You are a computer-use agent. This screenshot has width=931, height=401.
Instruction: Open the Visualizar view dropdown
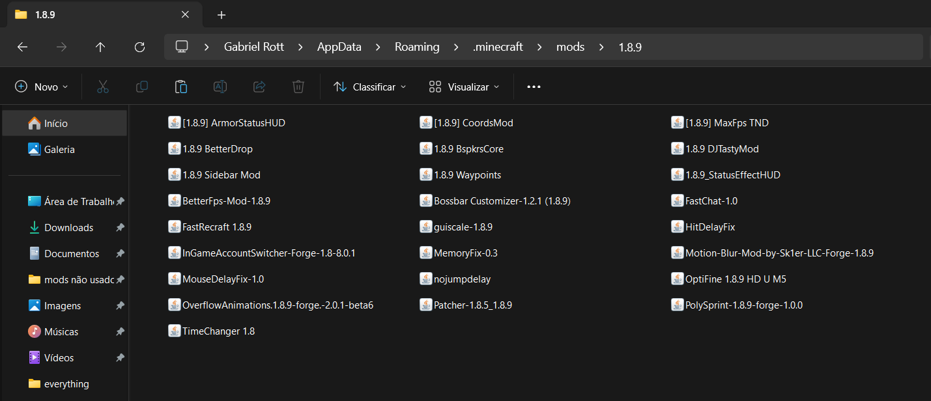(x=465, y=87)
